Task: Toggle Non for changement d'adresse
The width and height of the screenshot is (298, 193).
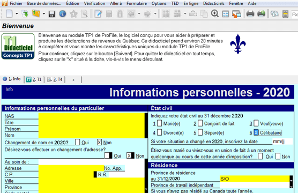Action: 129,155
